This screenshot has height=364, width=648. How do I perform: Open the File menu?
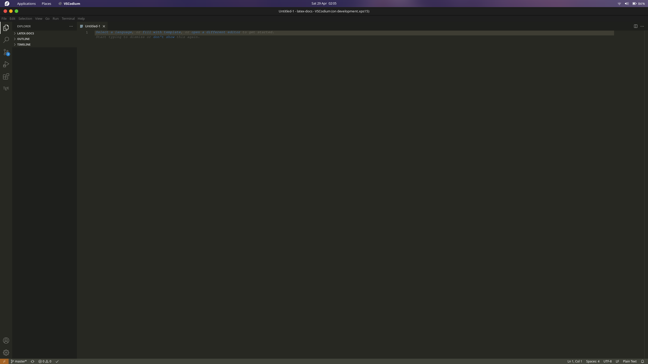[x=4, y=18]
